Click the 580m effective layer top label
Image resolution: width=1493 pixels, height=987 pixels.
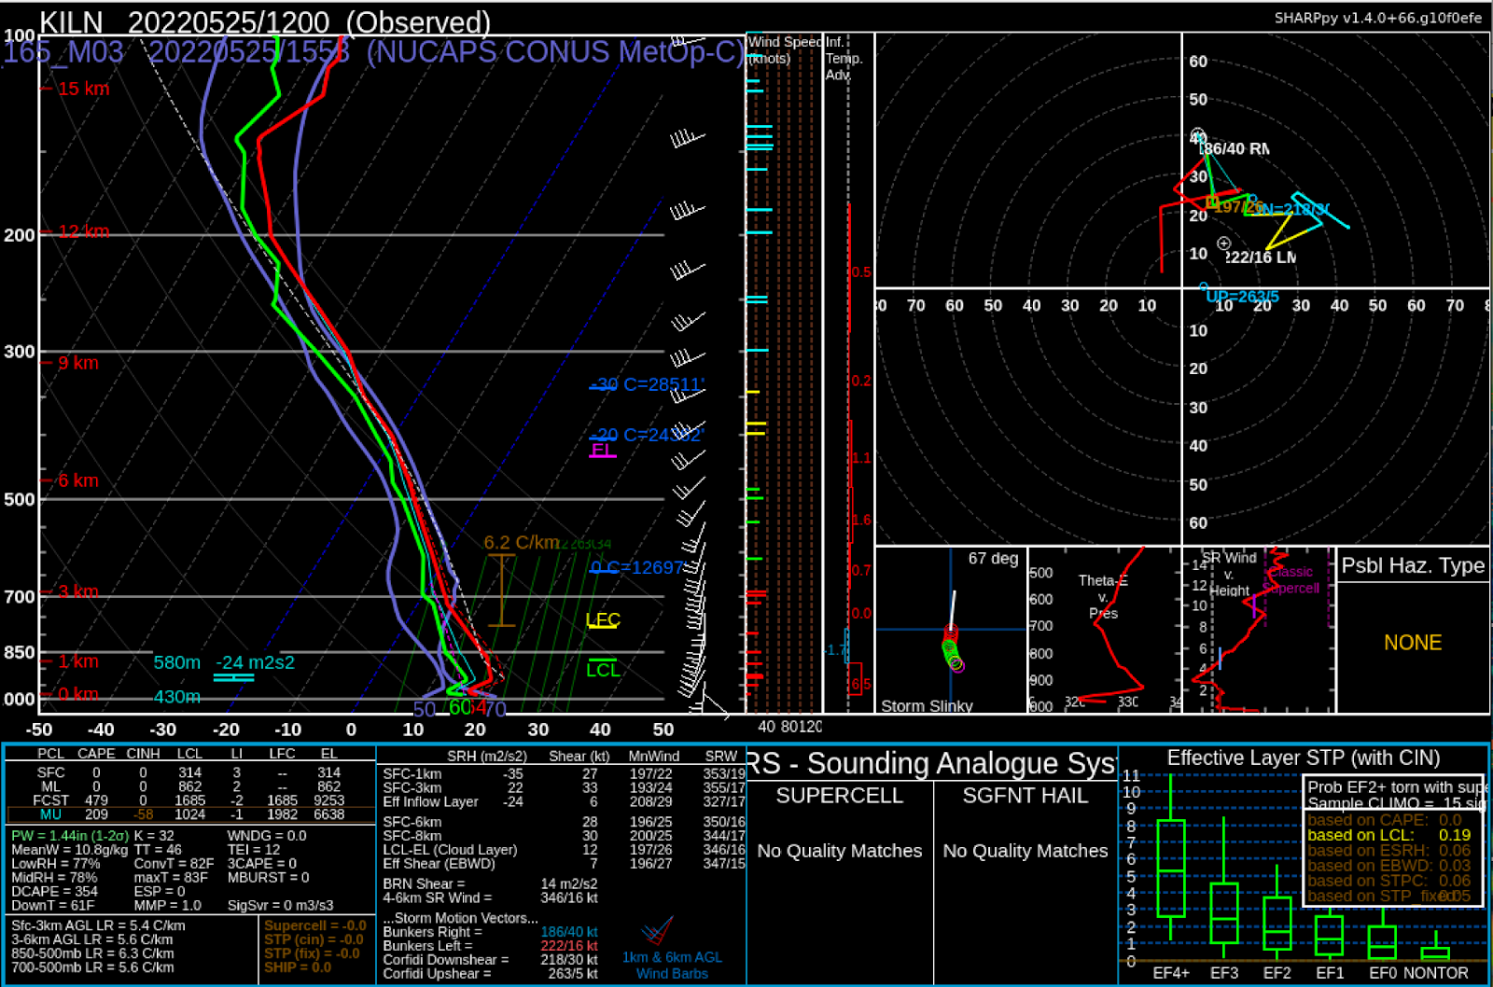tap(177, 662)
